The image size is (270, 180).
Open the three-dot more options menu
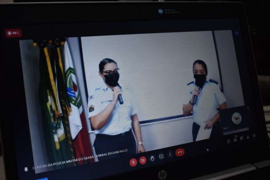[170, 154]
